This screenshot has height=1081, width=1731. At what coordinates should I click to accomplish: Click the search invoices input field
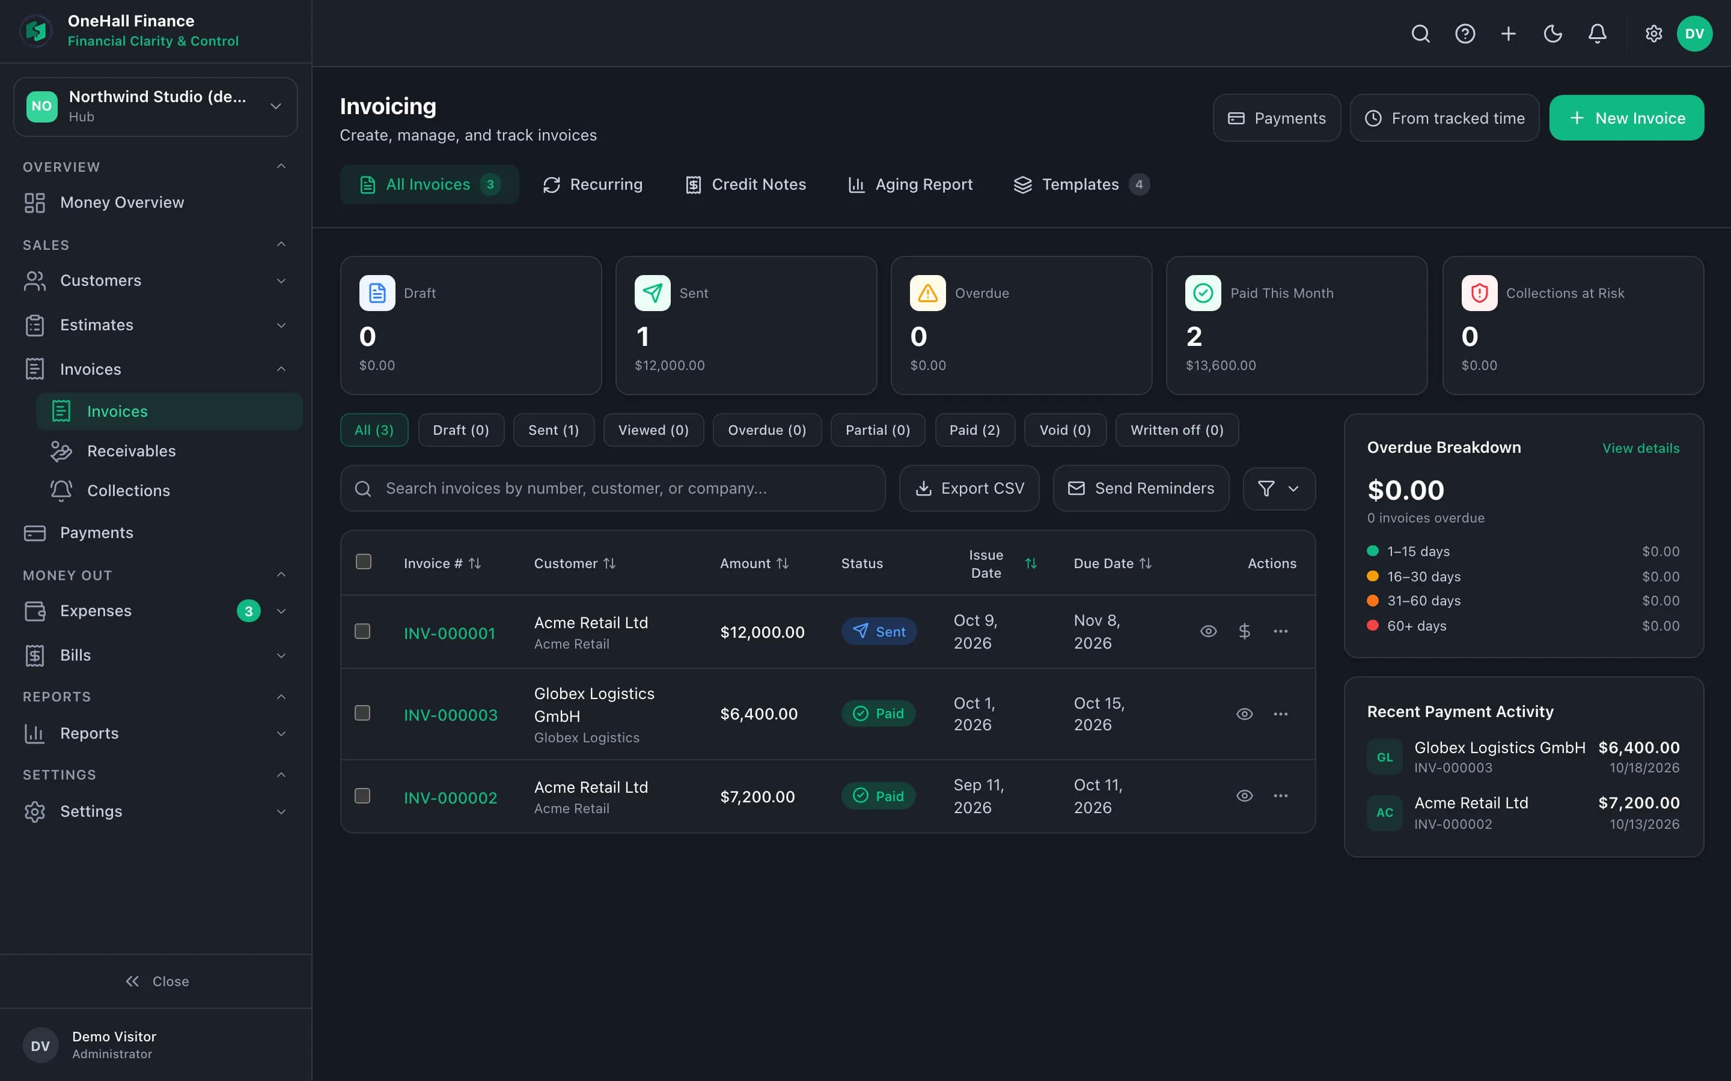[x=613, y=489]
